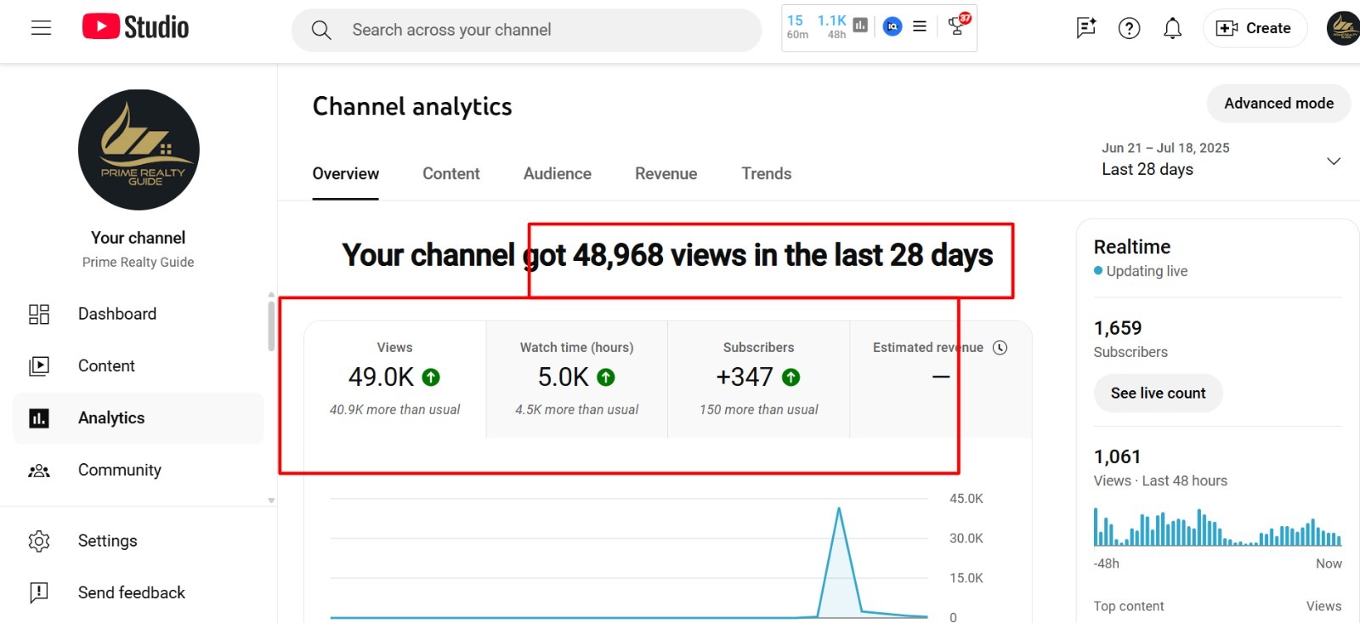The width and height of the screenshot is (1360, 623).
Task: Select the Watch time (hours) metric card
Action: point(576,378)
